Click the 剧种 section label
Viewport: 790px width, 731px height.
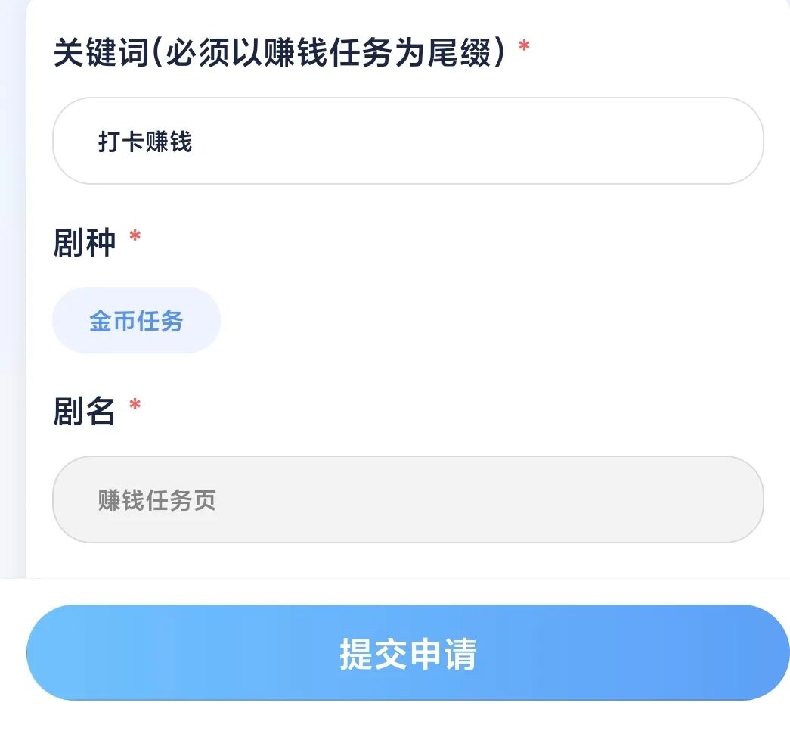(x=85, y=243)
